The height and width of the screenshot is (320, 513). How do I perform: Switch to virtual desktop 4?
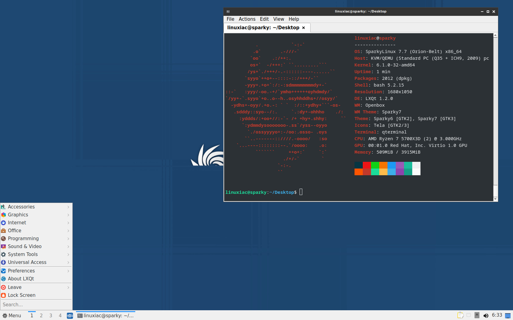60,315
